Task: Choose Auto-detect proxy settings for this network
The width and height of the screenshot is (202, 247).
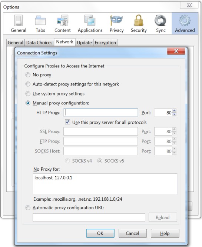Action: pos(28,84)
